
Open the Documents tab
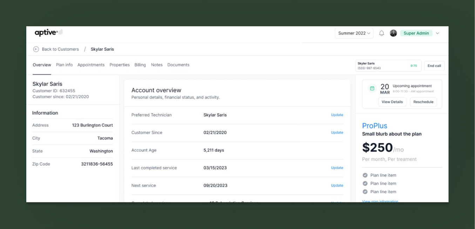(x=178, y=65)
